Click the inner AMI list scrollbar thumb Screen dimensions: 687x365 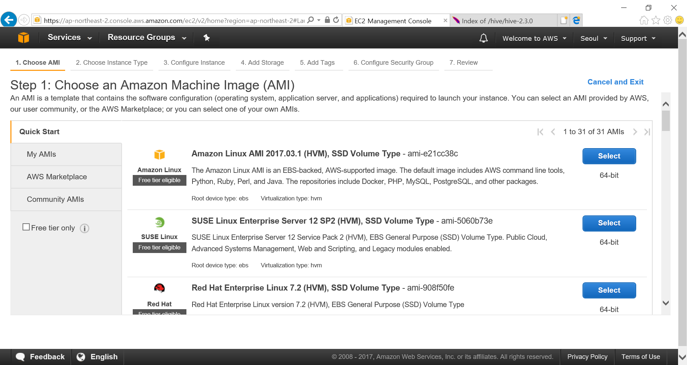tap(666, 121)
